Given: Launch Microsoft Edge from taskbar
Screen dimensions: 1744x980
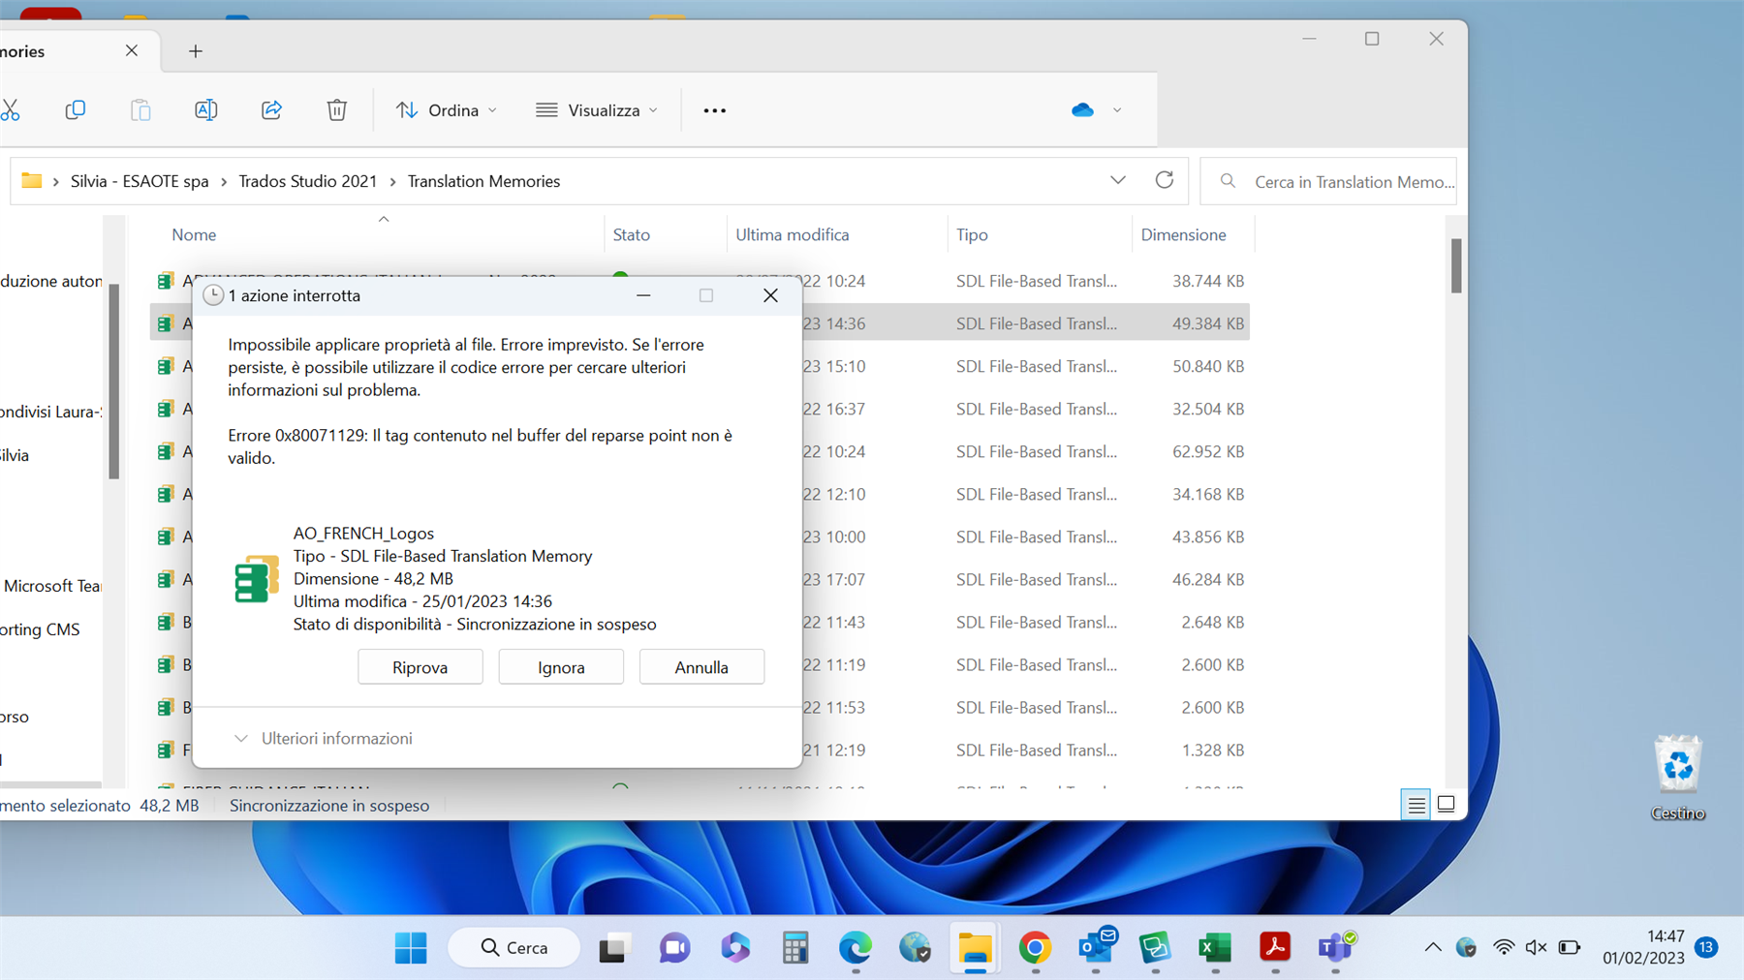Looking at the screenshot, I should coord(855,948).
